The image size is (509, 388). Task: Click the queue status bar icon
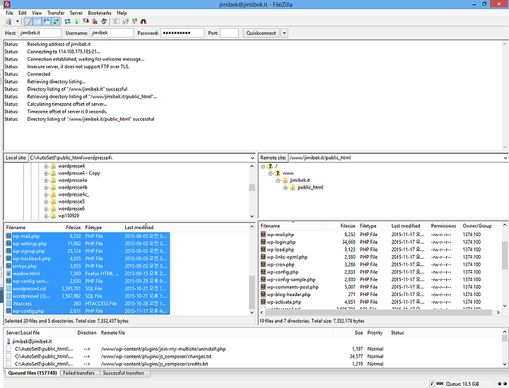pyautogui.click(x=440, y=384)
